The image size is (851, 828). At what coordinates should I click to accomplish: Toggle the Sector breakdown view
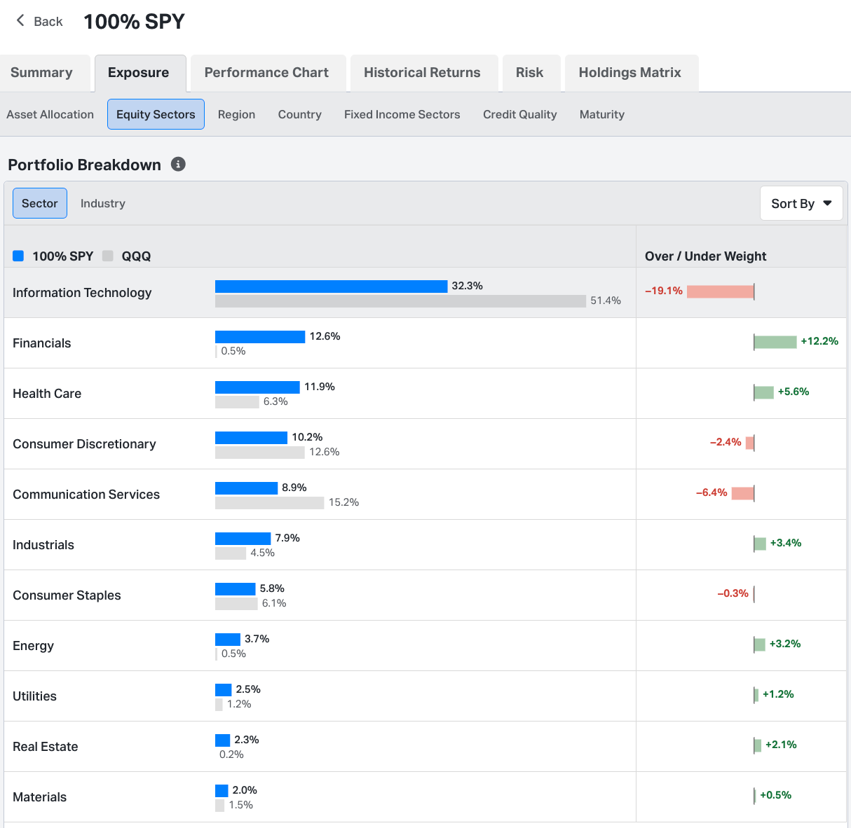[40, 203]
